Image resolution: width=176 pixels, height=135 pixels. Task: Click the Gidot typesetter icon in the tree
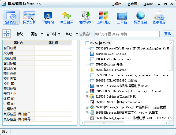point(92,118)
